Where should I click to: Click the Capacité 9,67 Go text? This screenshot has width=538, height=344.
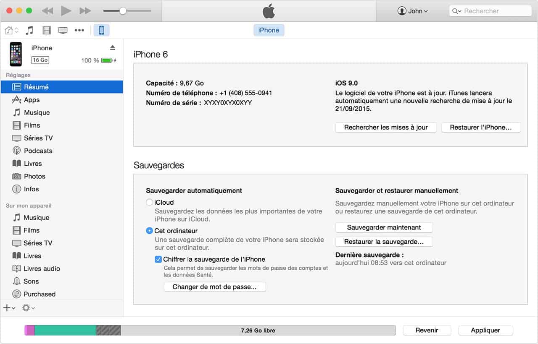tap(175, 83)
